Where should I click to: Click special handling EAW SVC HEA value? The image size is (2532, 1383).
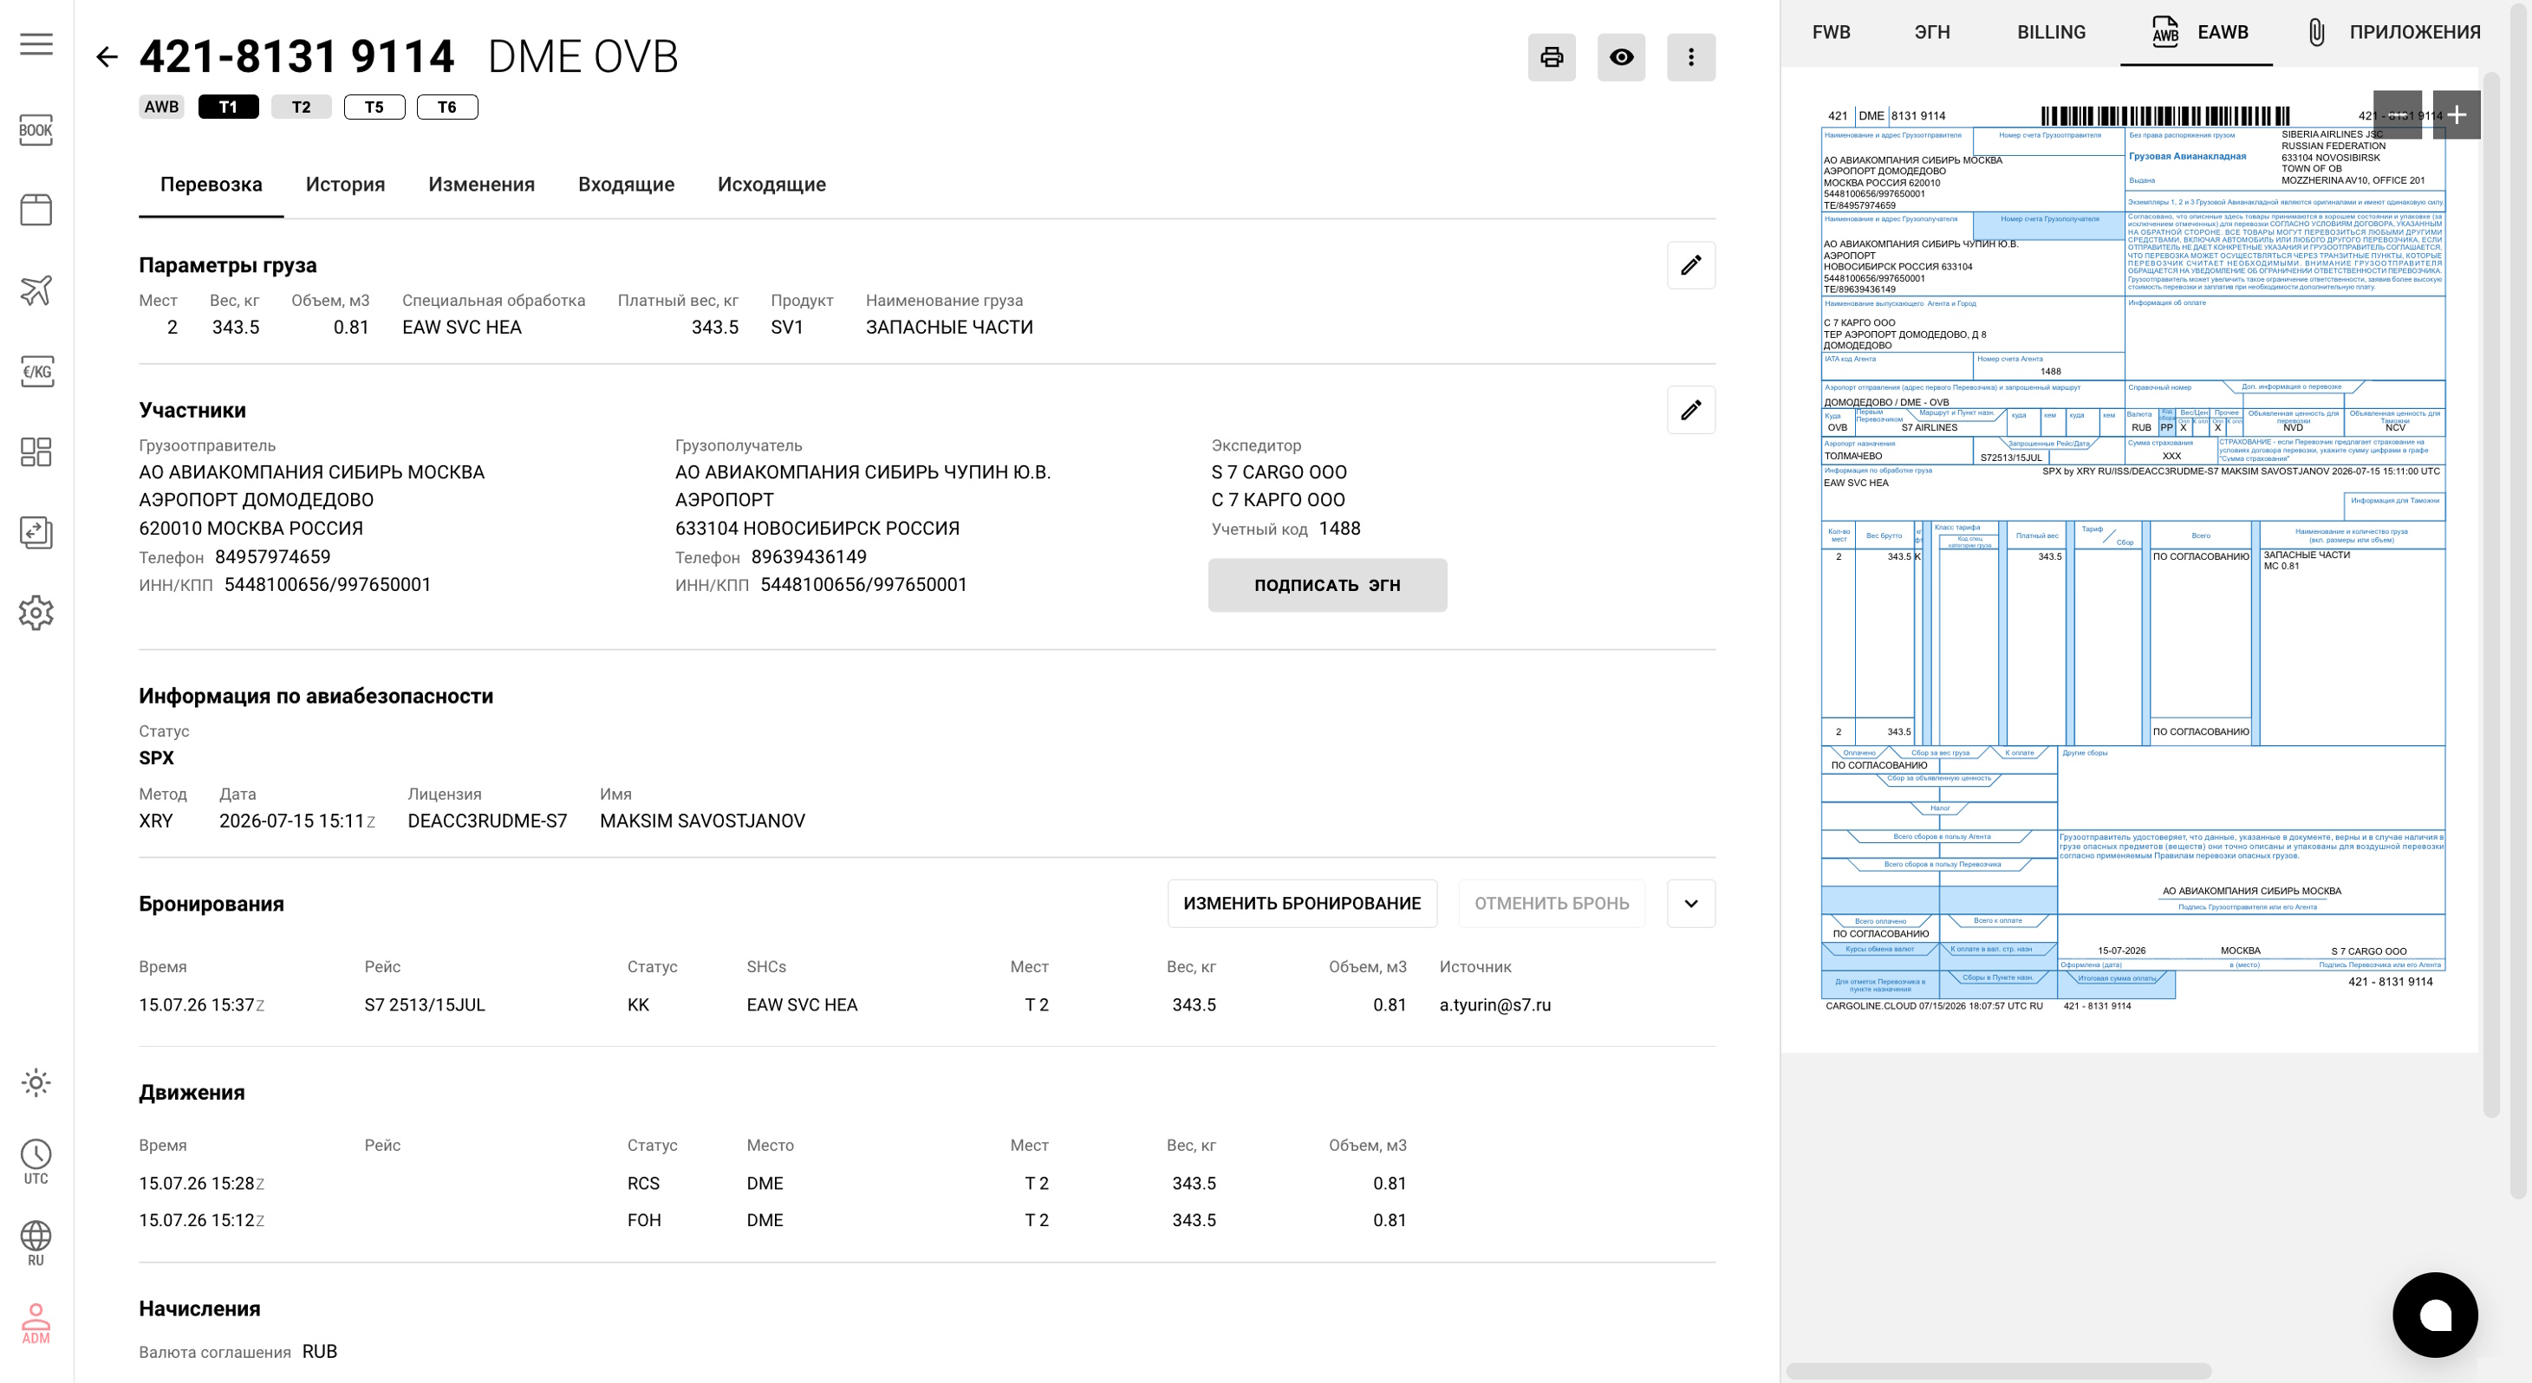tap(462, 328)
